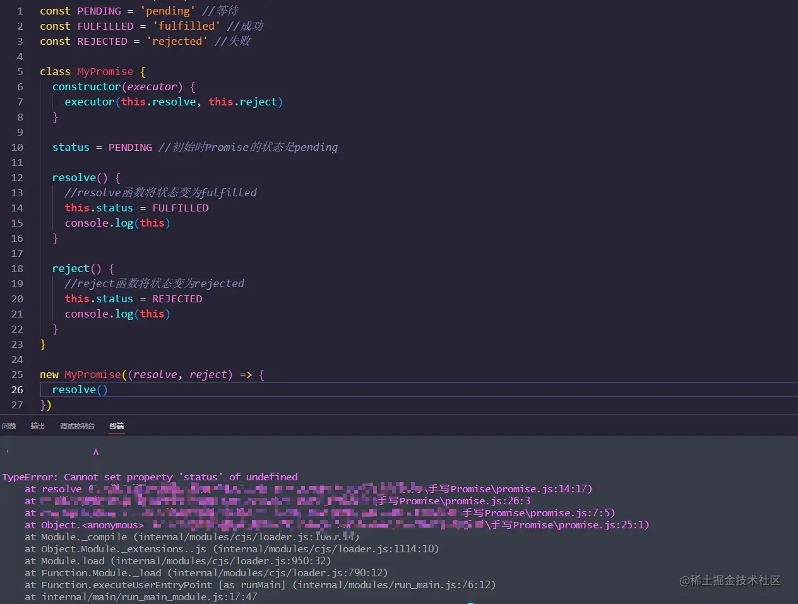This screenshot has height=604, width=798.
Task: Click the italic executor parameter on line 6
Action: [x=152, y=86]
